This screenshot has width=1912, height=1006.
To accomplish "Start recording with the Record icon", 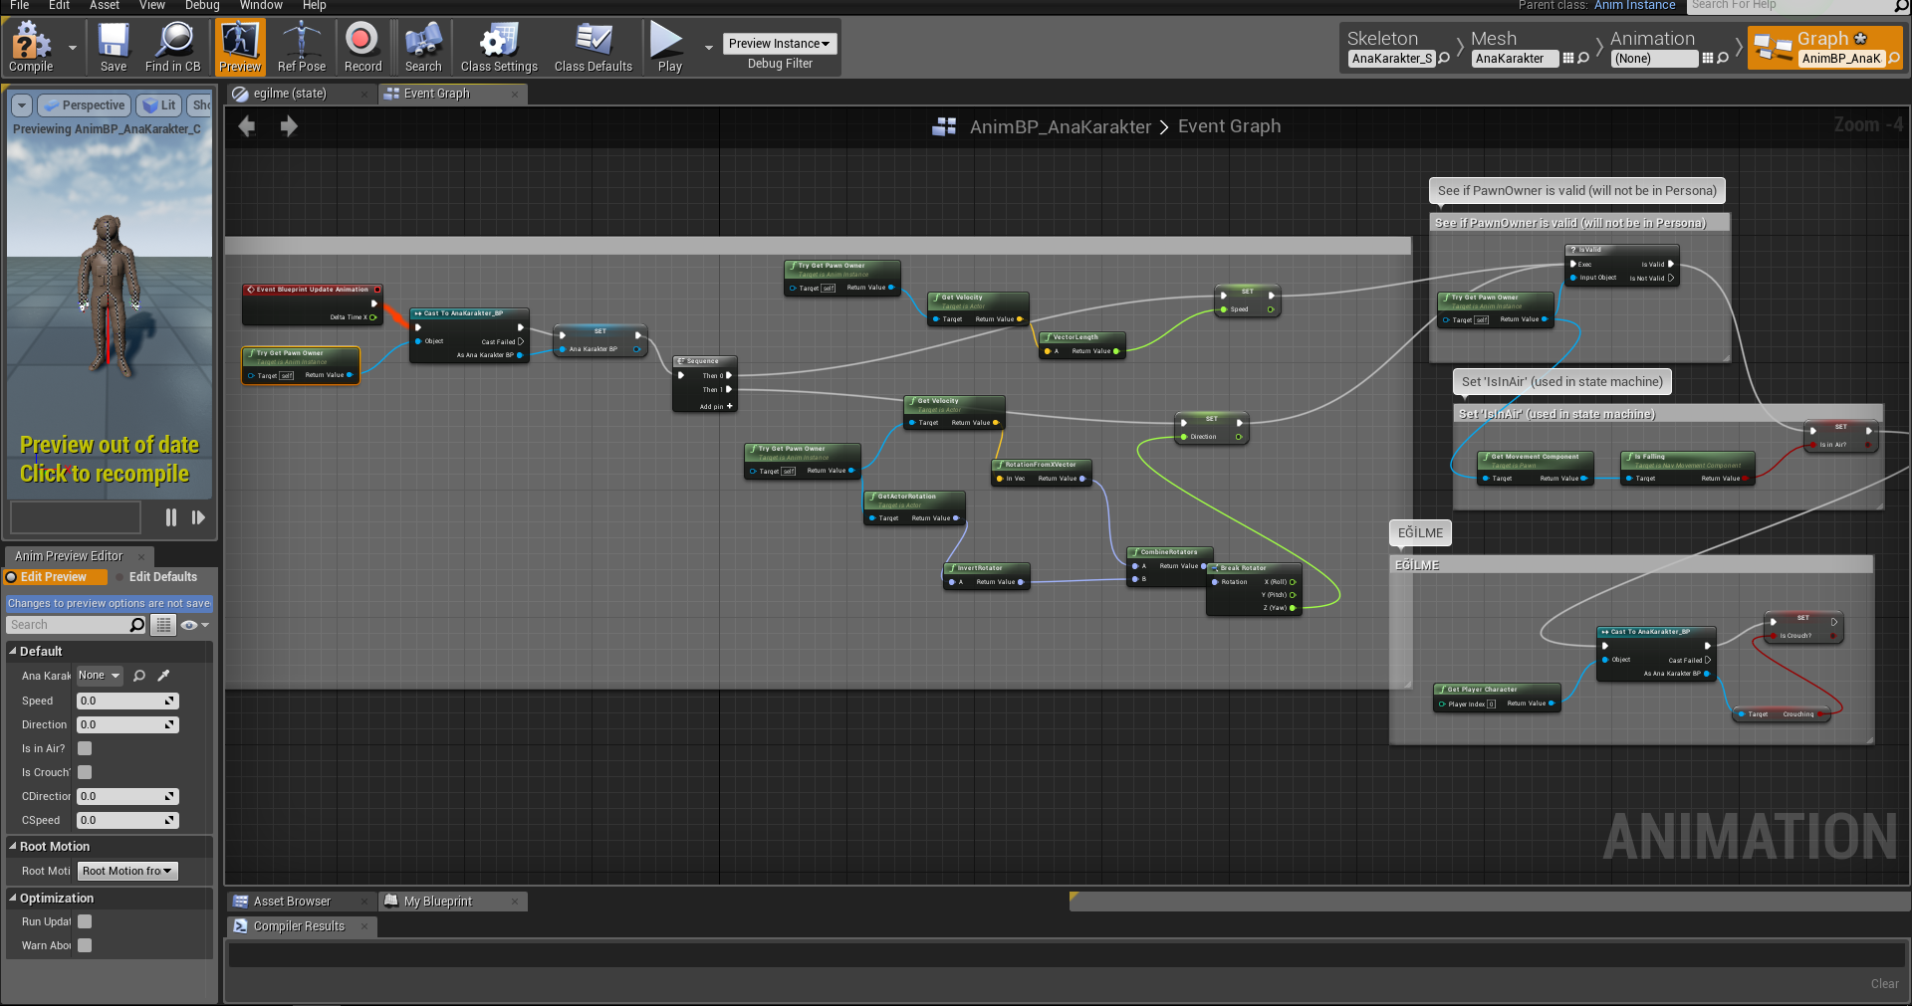I will click(x=362, y=47).
